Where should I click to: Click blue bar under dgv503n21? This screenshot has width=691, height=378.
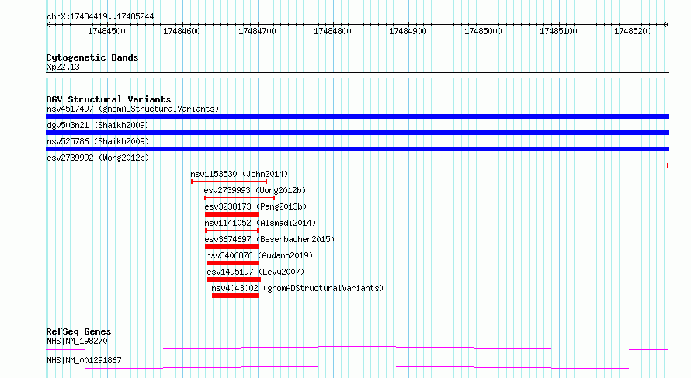click(x=357, y=133)
